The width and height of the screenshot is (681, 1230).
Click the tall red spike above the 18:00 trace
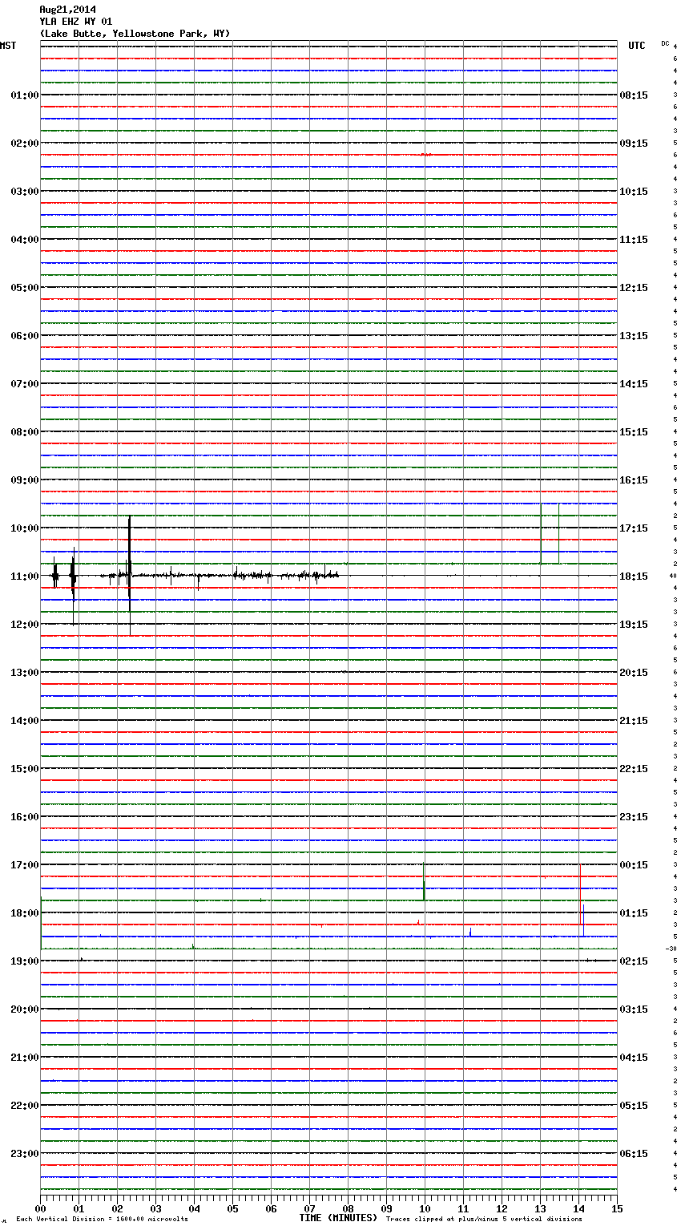580,894
